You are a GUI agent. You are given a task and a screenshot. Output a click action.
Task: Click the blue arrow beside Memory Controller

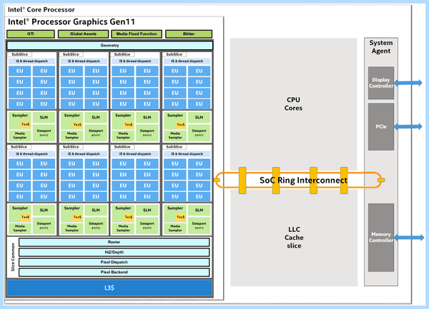coord(409,238)
